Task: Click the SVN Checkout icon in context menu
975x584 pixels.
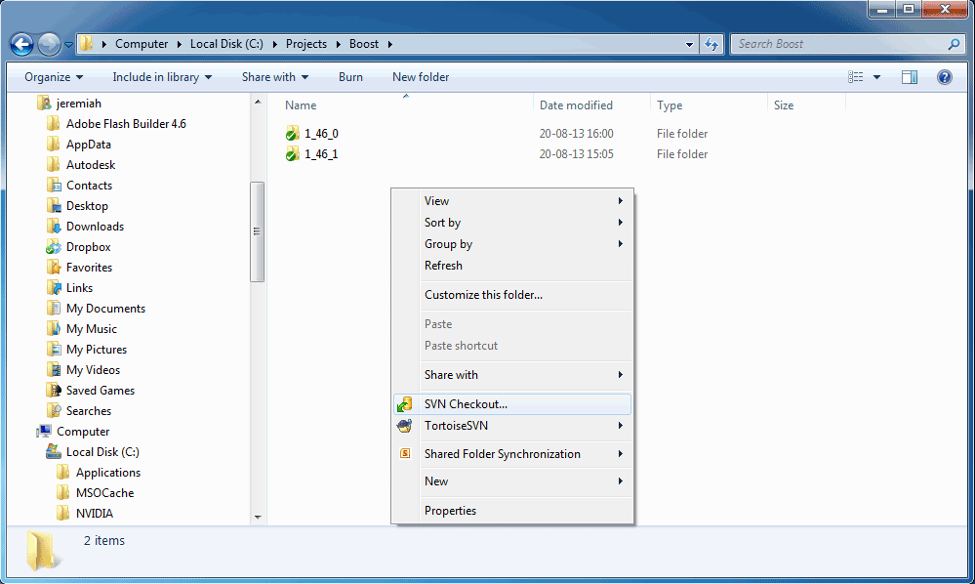Action: (x=404, y=404)
